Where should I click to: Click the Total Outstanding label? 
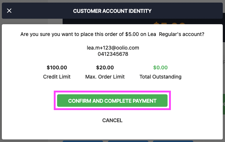click(161, 77)
